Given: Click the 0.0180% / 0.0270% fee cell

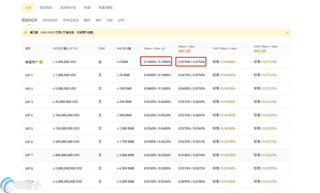Looking at the screenshot, I should [x=192, y=155].
